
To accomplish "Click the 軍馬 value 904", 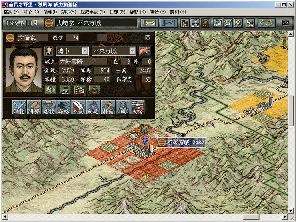I will click(x=102, y=70).
